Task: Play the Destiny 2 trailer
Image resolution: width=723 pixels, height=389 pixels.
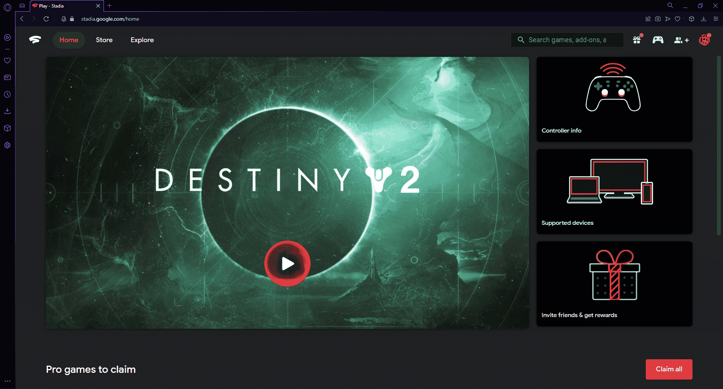Action: pyautogui.click(x=287, y=263)
